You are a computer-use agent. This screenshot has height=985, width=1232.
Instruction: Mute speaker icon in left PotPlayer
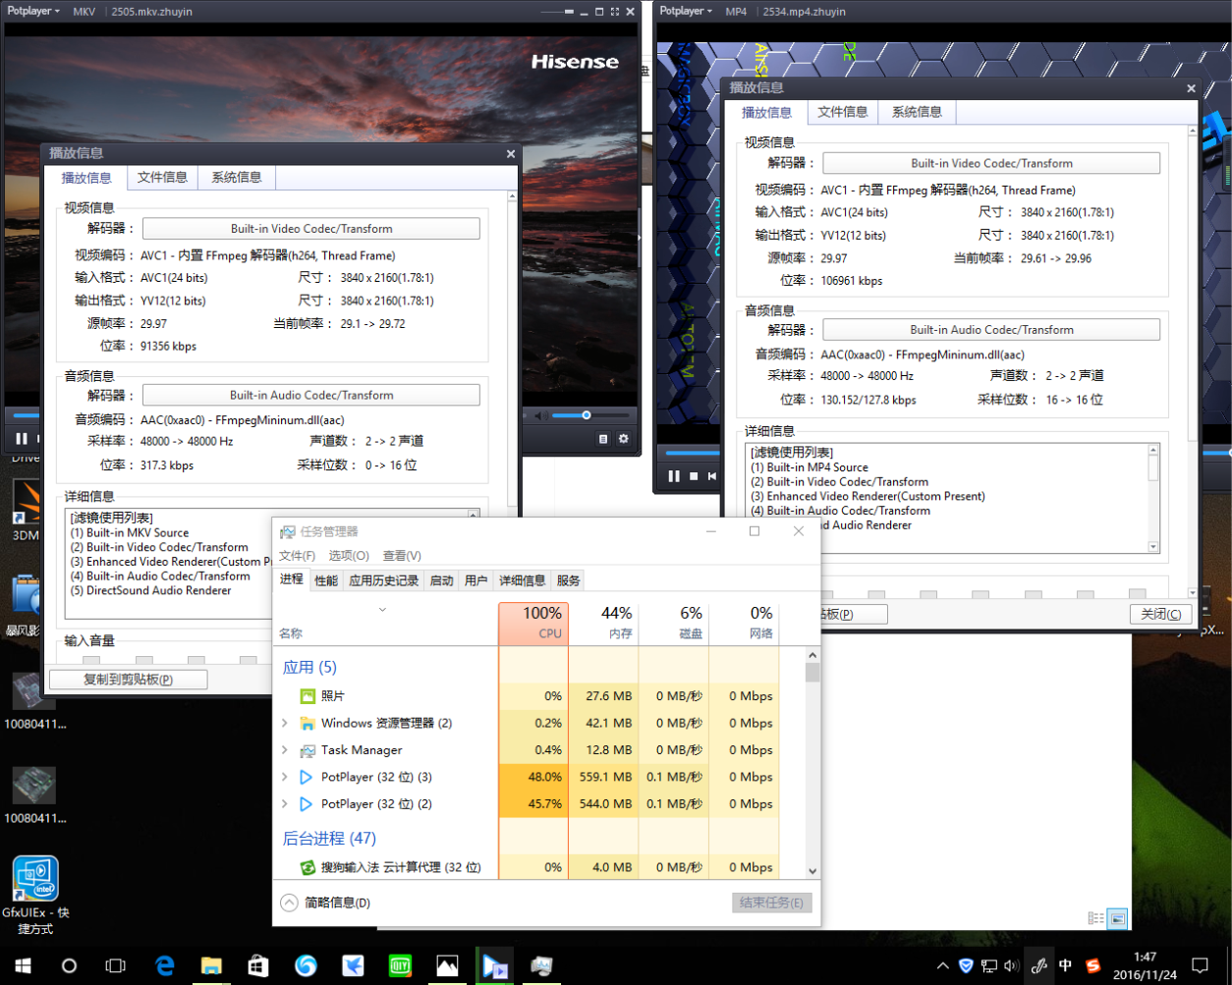(x=538, y=416)
